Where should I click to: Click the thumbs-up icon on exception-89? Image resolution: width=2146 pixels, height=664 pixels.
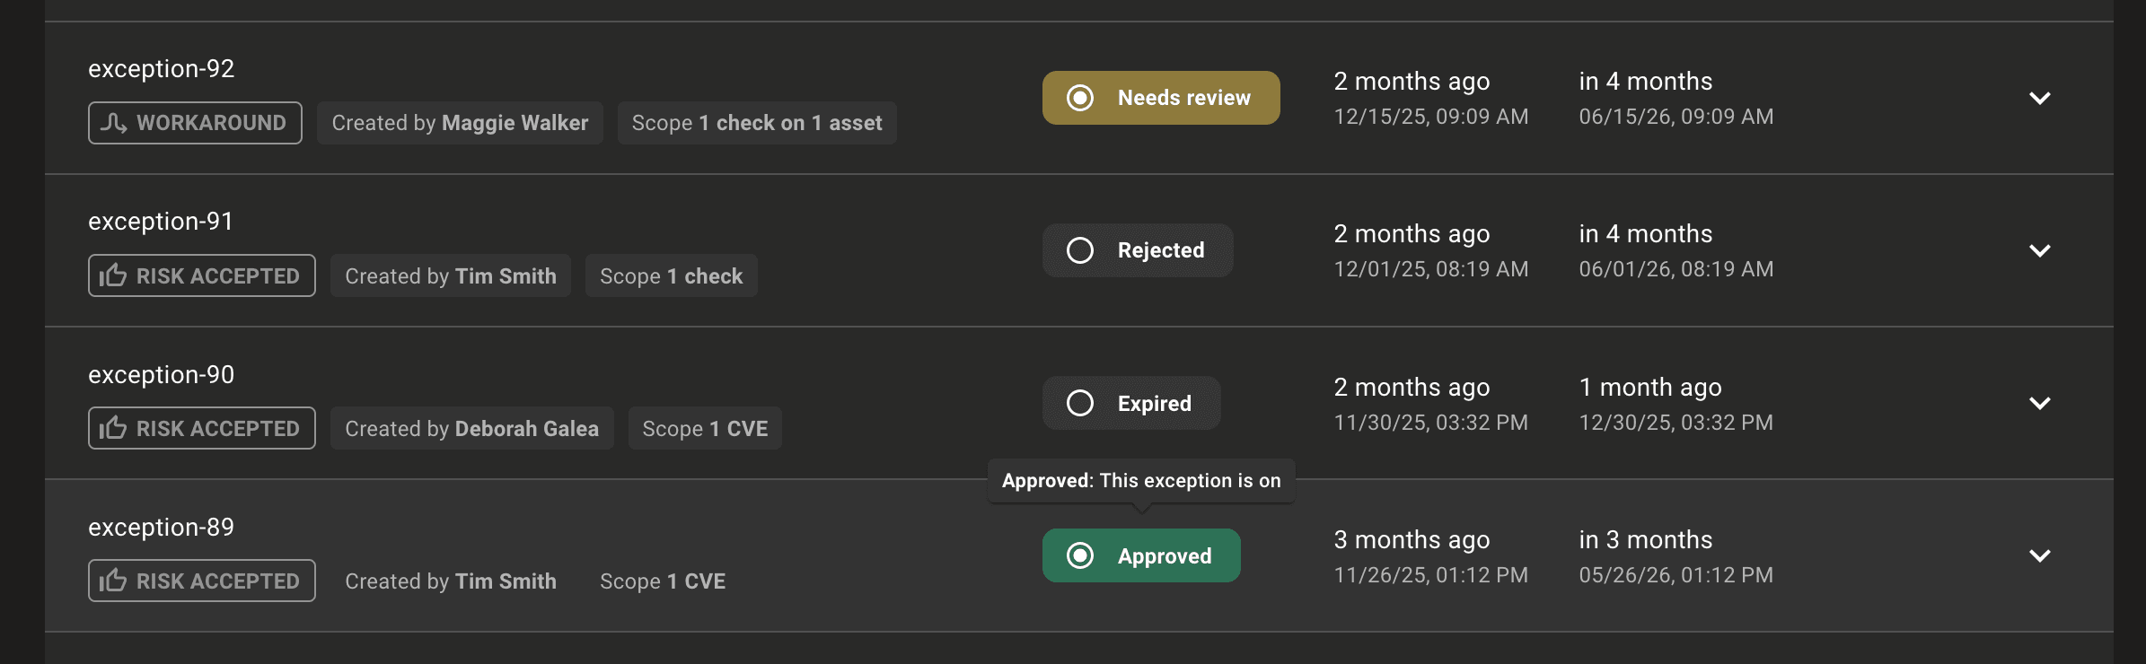(113, 581)
